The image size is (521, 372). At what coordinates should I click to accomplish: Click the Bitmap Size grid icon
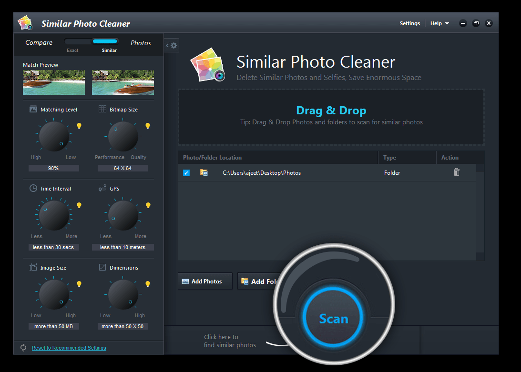click(x=102, y=109)
